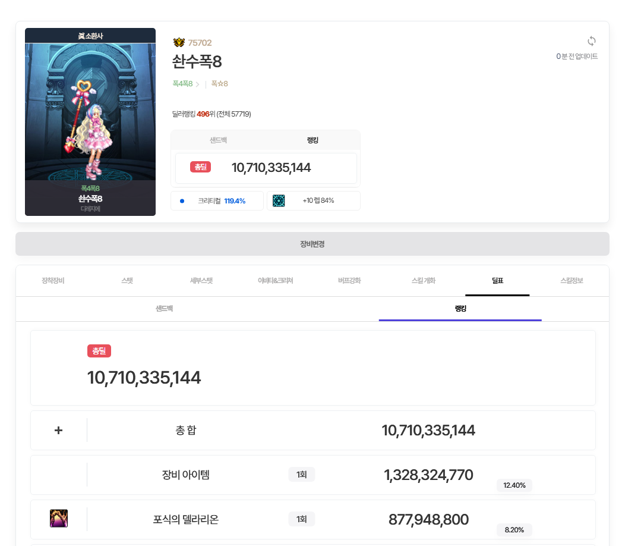Screen dimensions: 622x546
Task: Click the 장비 아이템 row label
Action: click(185, 475)
